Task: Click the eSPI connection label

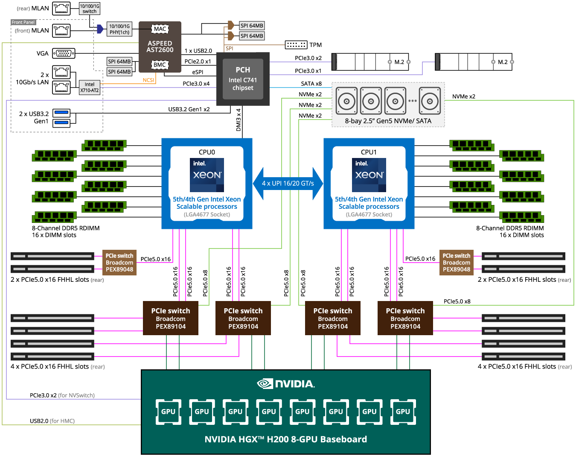Action: click(198, 72)
